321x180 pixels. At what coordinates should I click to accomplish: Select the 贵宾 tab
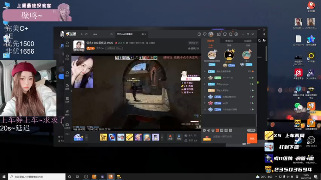229,41
